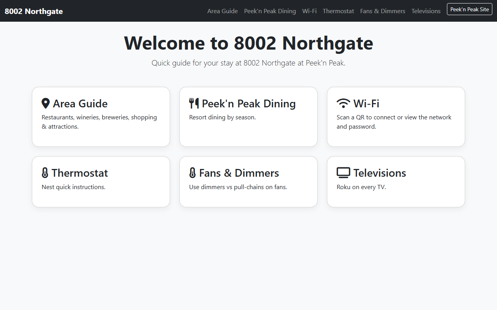Click the text "Use dimmers vs pull-chains on fans."

tap(238, 187)
